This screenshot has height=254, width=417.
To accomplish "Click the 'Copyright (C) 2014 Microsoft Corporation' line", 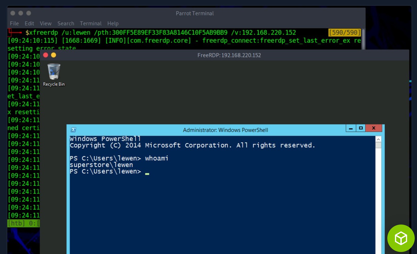I will tap(192, 145).
